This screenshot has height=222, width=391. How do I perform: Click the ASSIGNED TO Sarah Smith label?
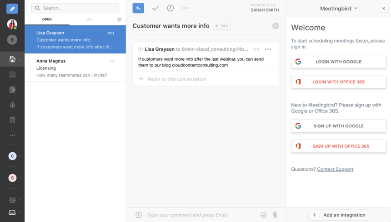click(265, 8)
